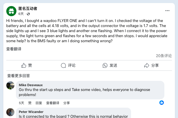Screen dimensions: 178x118
Task: Click the share arrow icon
Action: click(147, 65)
